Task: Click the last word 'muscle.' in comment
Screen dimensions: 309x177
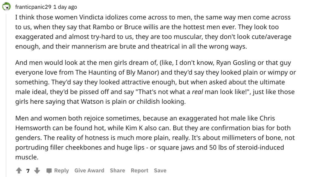Action: coord(27,157)
